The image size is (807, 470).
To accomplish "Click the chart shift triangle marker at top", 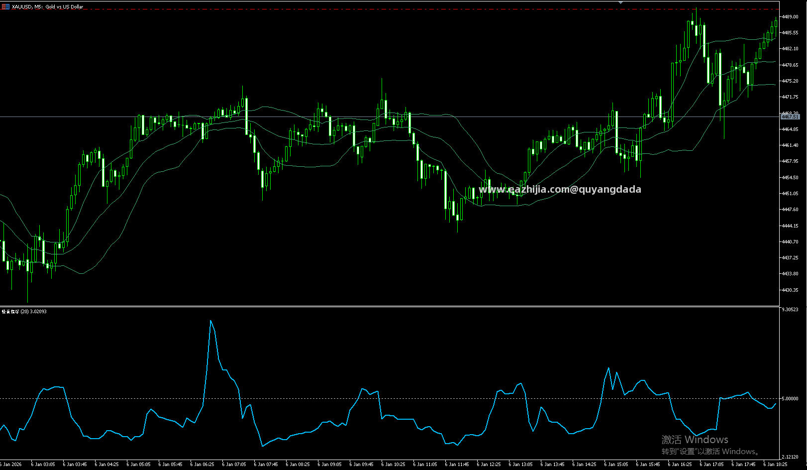I will [620, 2].
